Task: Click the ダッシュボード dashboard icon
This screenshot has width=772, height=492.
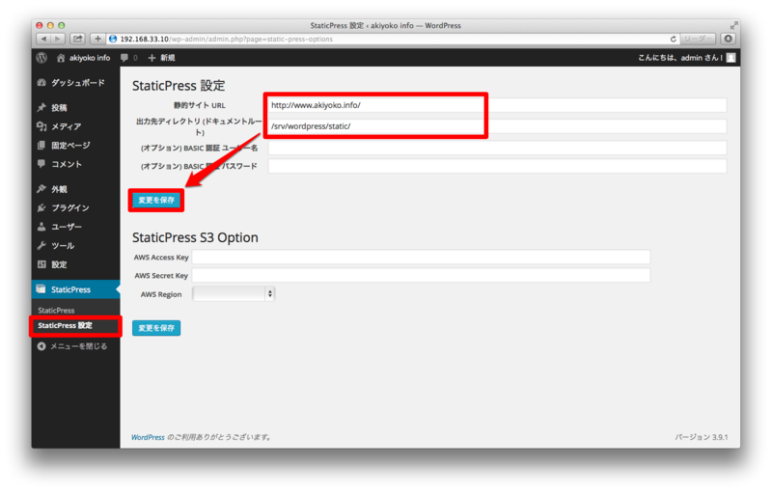Action: [41, 83]
